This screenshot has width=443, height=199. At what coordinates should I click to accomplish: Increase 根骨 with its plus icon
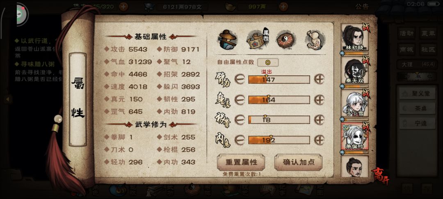point(319,120)
